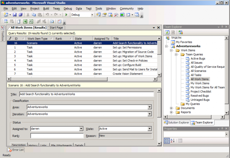Open the State dropdown

point(150,129)
